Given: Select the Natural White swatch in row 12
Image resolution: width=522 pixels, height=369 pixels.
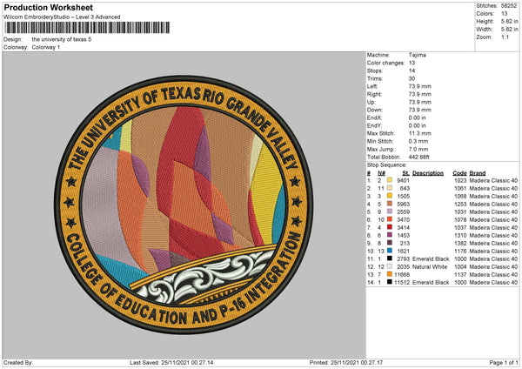Looking at the screenshot, I should coord(390,266).
